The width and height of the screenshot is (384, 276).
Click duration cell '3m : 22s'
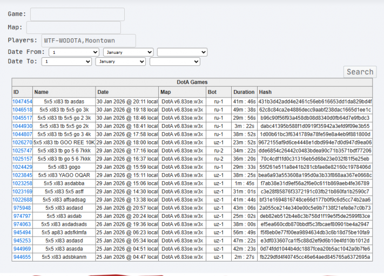pos(244,126)
